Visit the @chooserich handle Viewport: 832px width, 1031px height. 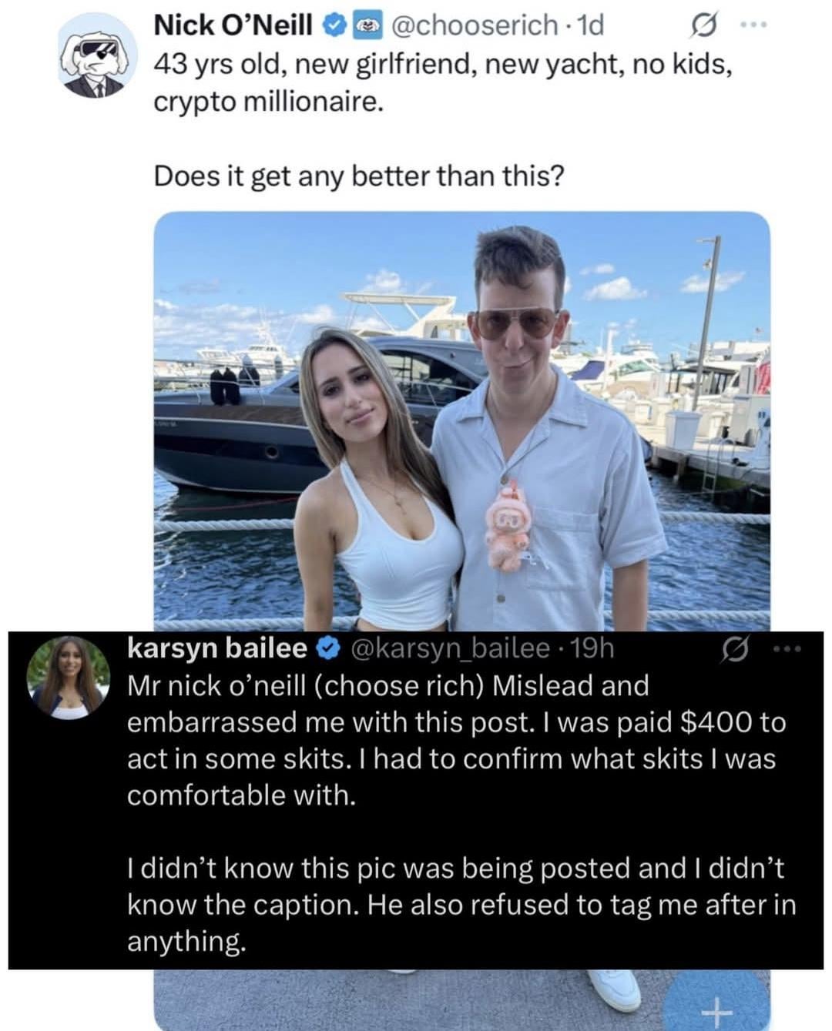(474, 26)
